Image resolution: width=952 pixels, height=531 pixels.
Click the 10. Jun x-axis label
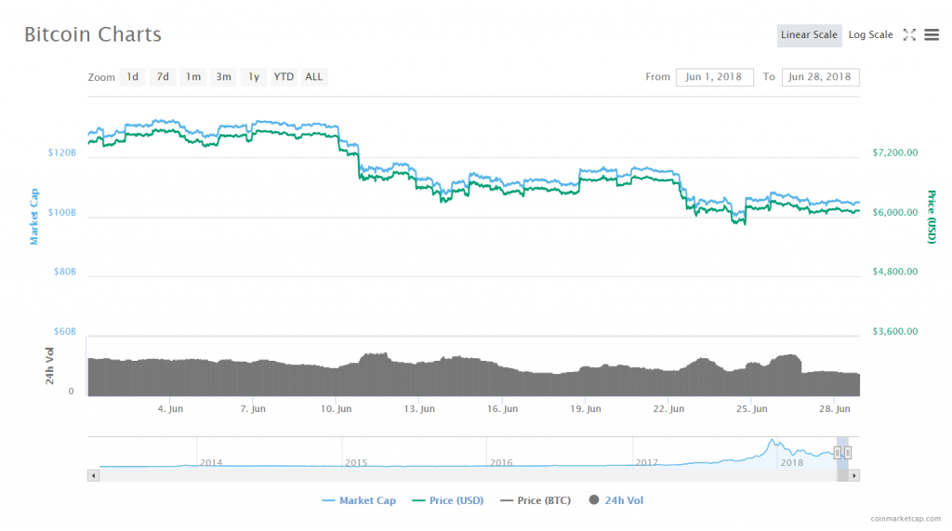(336, 409)
